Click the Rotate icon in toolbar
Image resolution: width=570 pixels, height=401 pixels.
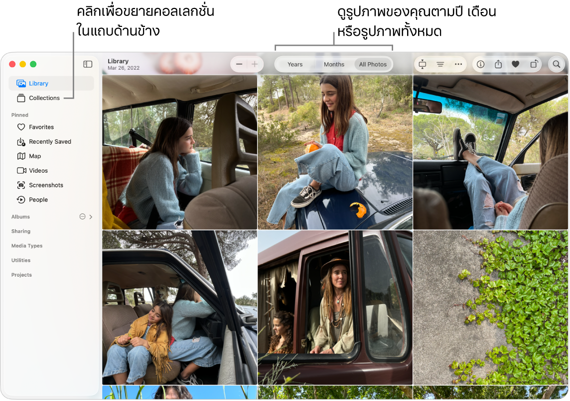(534, 64)
